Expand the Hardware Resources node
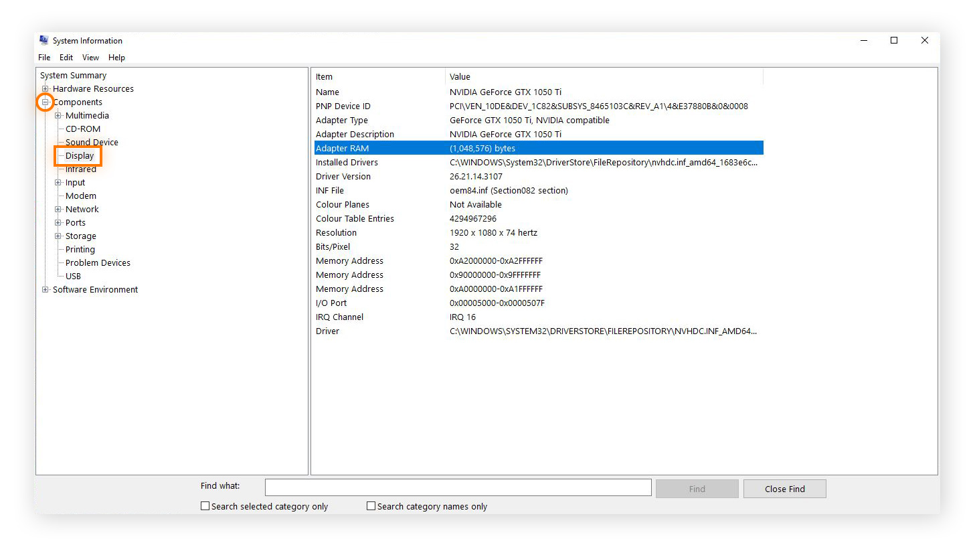Image resolution: width=977 pixels, height=551 pixels. click(45, 88)
